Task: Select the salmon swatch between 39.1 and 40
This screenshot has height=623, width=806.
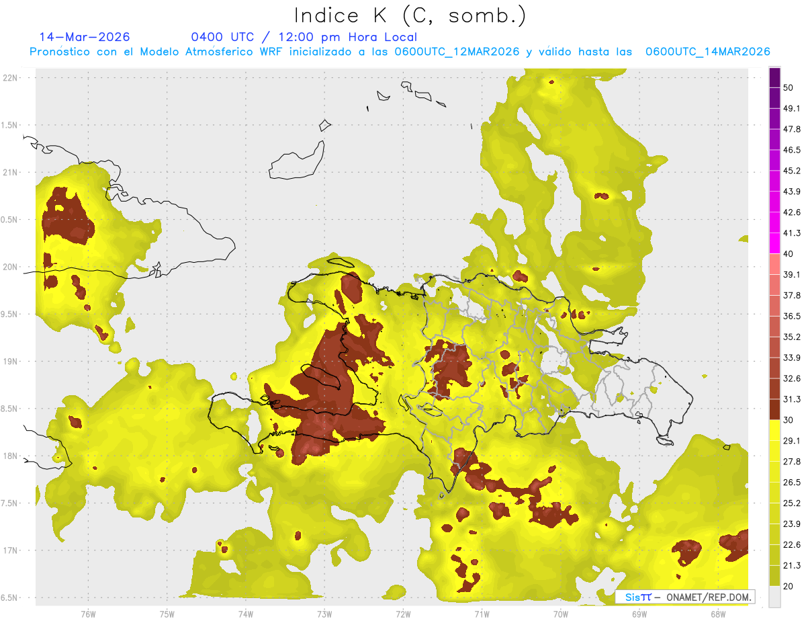Action: pos(774,264)
